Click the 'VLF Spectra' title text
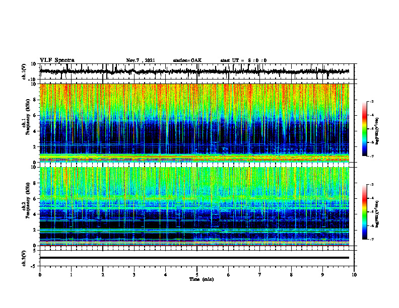 (57, 60)
